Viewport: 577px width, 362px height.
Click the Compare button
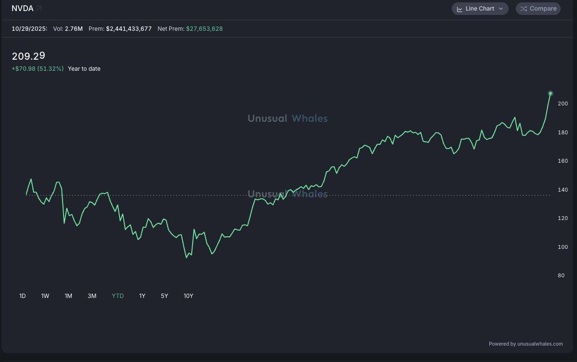coord(538,8)
